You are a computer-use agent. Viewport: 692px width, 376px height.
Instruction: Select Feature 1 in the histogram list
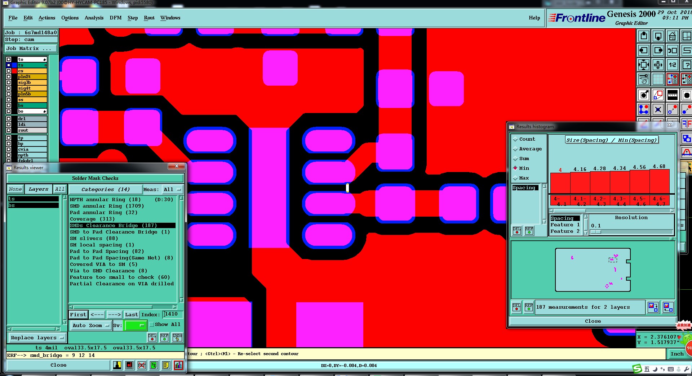(565, 225)
